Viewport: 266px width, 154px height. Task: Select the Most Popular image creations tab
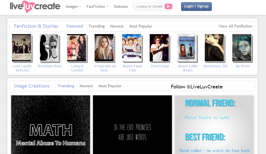click(110, 86)
